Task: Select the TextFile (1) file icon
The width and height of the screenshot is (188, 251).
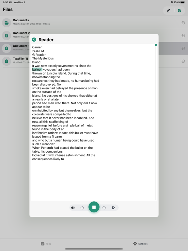Action: click(7, 61)
